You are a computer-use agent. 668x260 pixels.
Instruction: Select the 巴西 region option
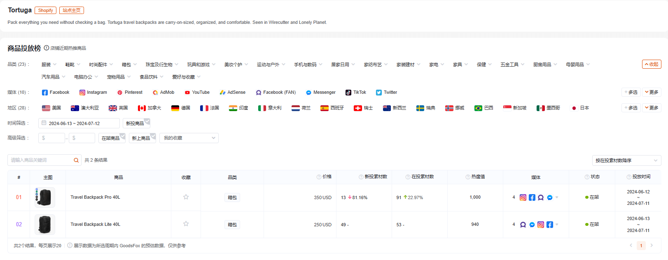[484, 108]
